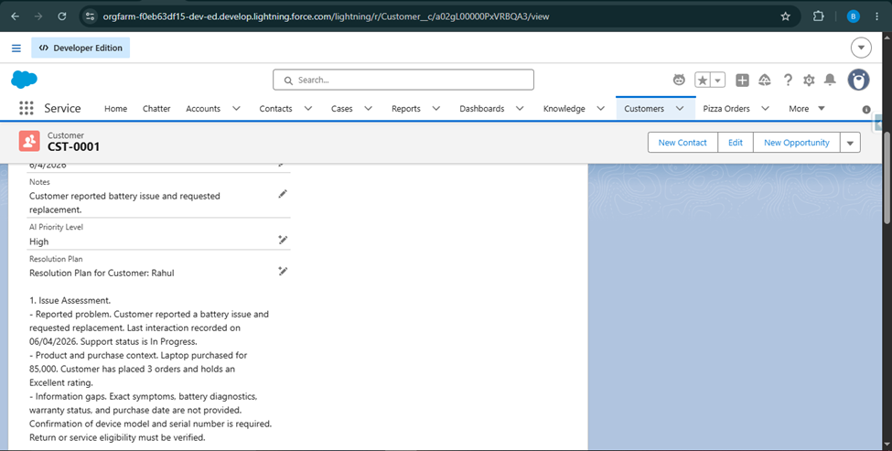Click the page vertical scrollbar
892x451 pixels.
887,178
